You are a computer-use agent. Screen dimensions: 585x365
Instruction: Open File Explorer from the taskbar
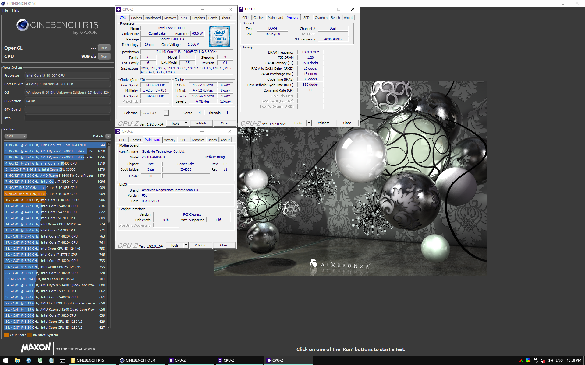click(17, 360)
